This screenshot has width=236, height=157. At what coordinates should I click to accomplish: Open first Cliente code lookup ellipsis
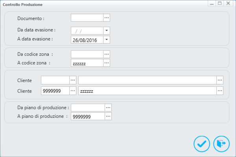pyautogui.click(x=73, y=80)
